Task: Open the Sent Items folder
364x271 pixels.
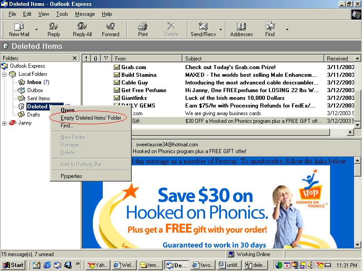Action: click(x=38, y=98)
